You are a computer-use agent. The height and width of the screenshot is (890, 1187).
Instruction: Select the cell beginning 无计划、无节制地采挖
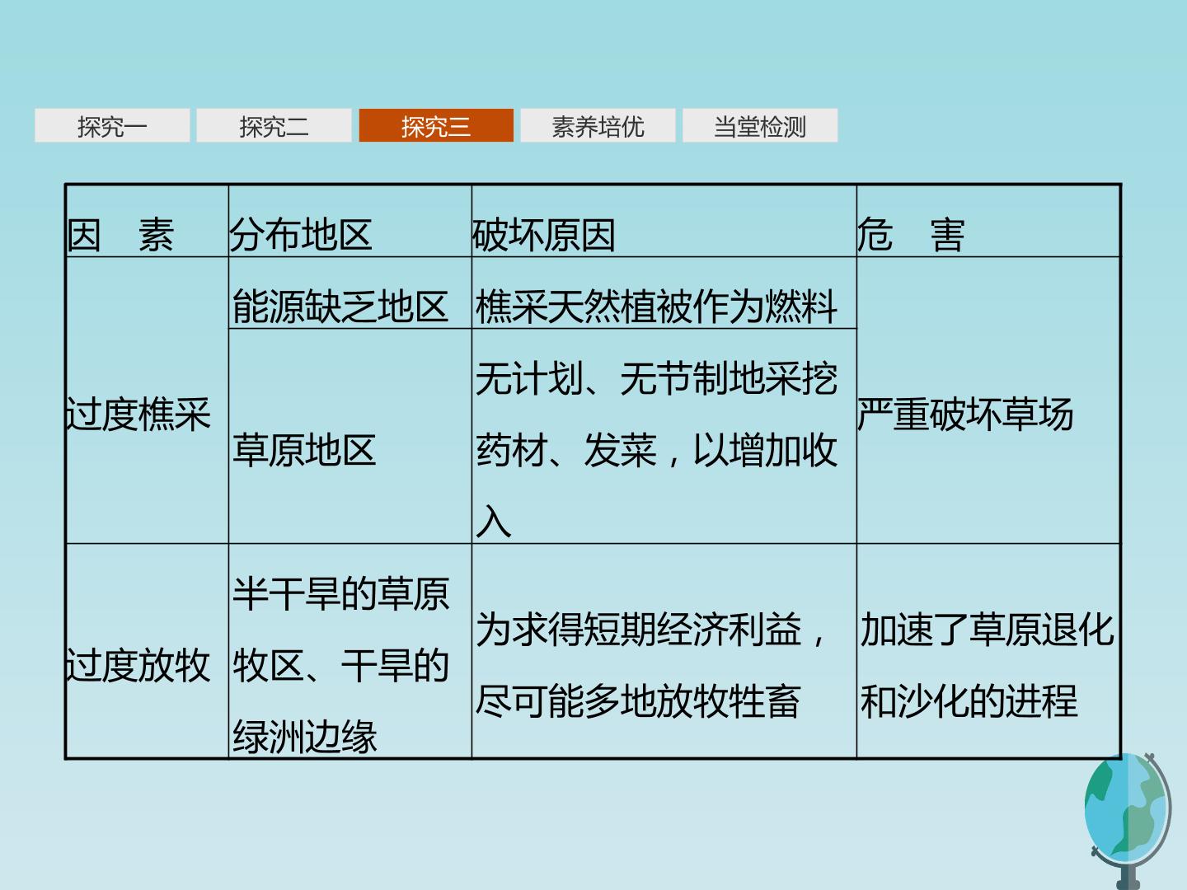pos(664,436)
